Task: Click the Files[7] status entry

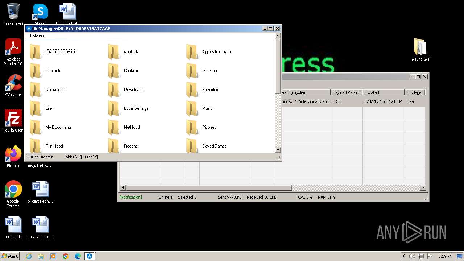Action: pos(91,157)
